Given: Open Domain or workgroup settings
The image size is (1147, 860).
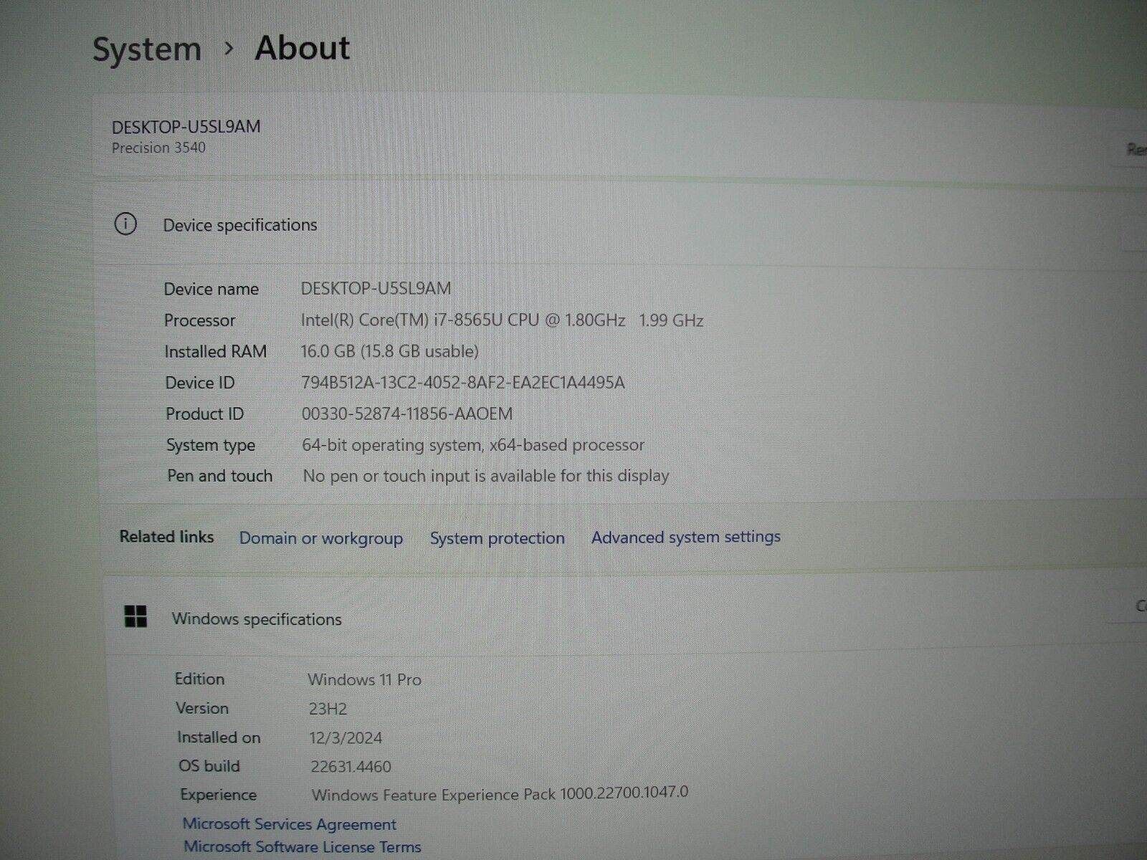Looking at the screenshot, I should (x=320, y=537).
